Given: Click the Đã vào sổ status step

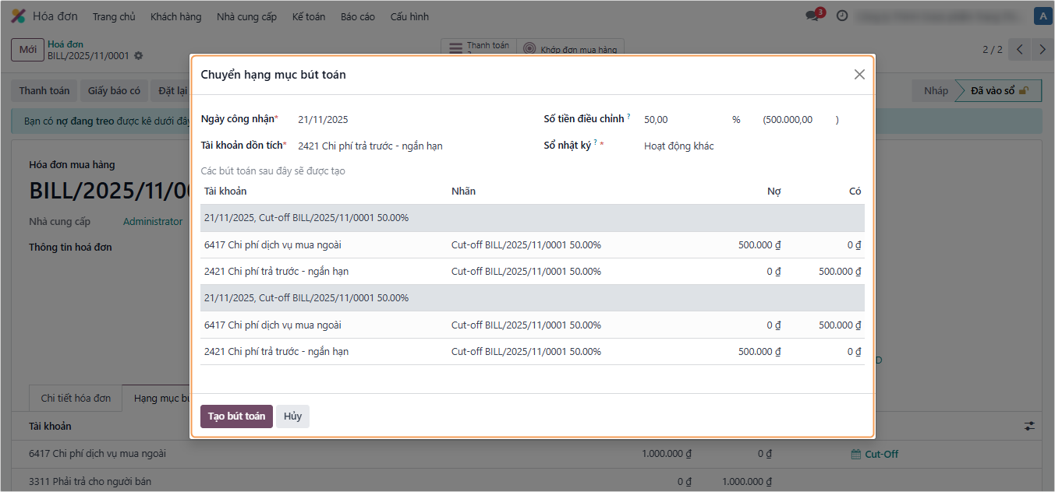Looking at the screenshot, I should click(x=999, y=91).
